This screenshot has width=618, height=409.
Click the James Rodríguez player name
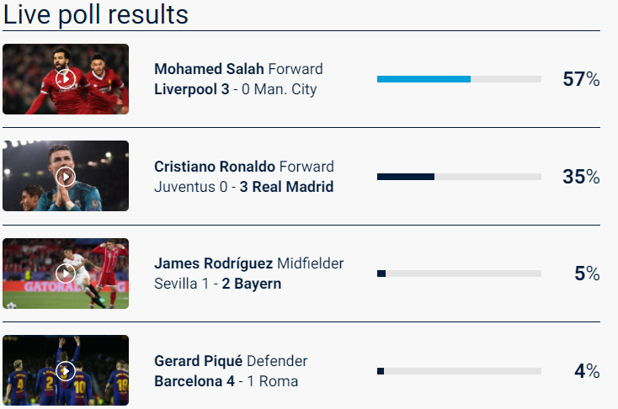[213, 263]
